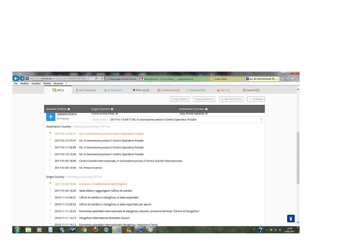Click the browser home icon
Viewport: 359px width, 248px height.
[x=288, y=79]
